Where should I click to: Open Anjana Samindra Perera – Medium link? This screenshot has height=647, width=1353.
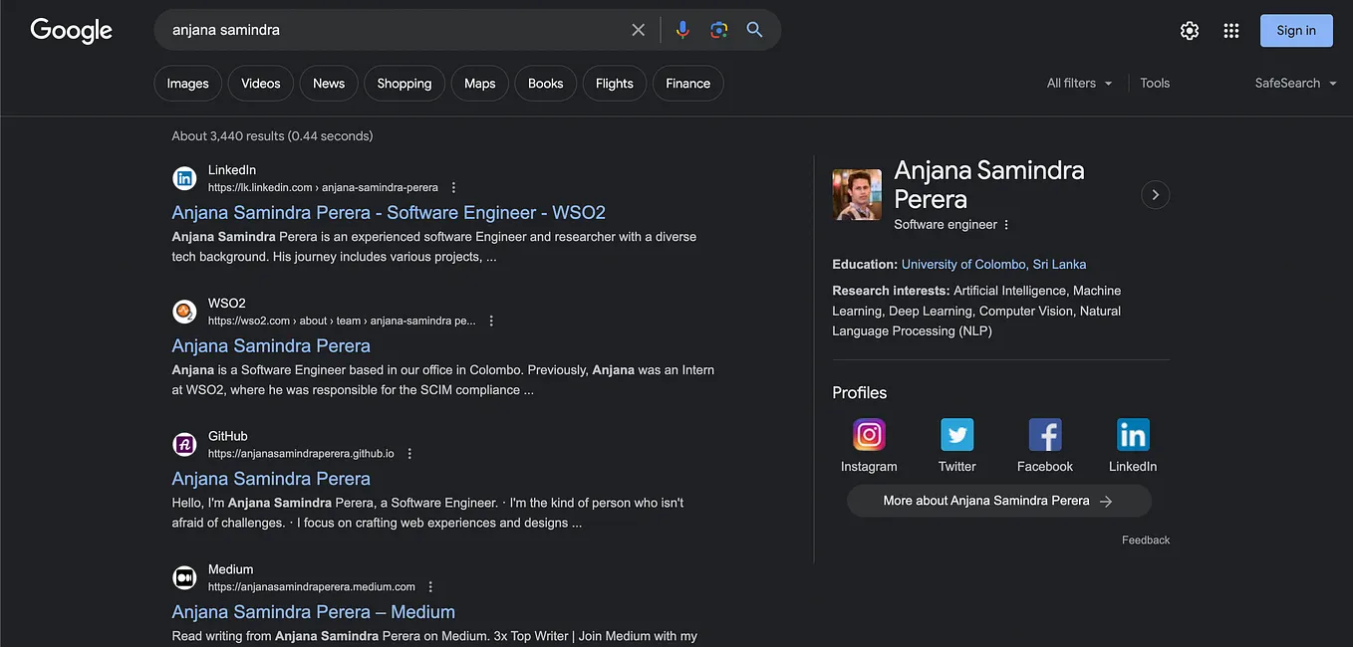tap(313, 612)
